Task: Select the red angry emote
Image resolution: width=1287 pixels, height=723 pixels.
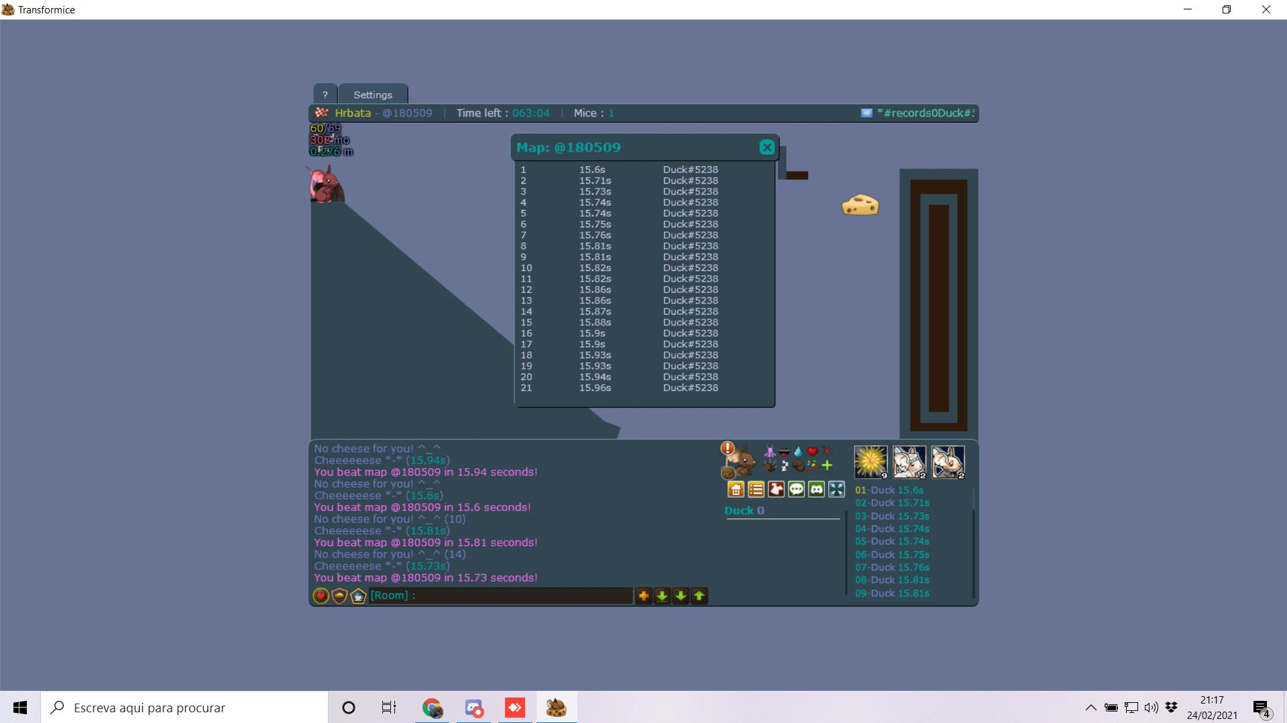Action: [x=826, y=451]
